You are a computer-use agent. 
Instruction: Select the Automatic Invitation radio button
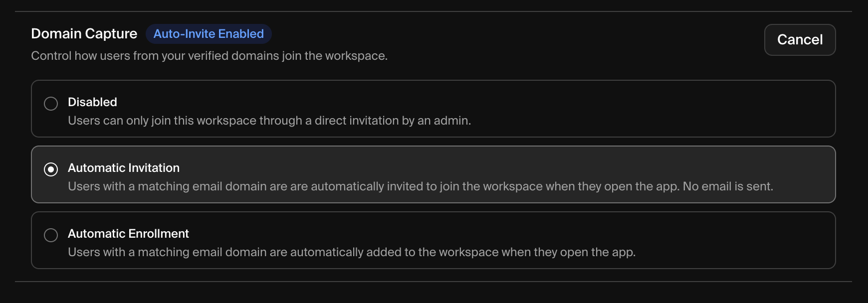(x=51, y=169)
